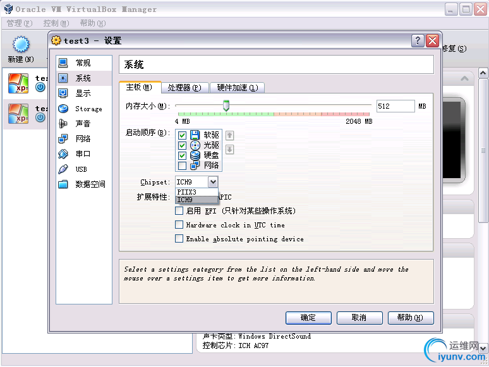Select the hard disk 硬盘 boot device icon
489x367 pixels.
(195, 155)
